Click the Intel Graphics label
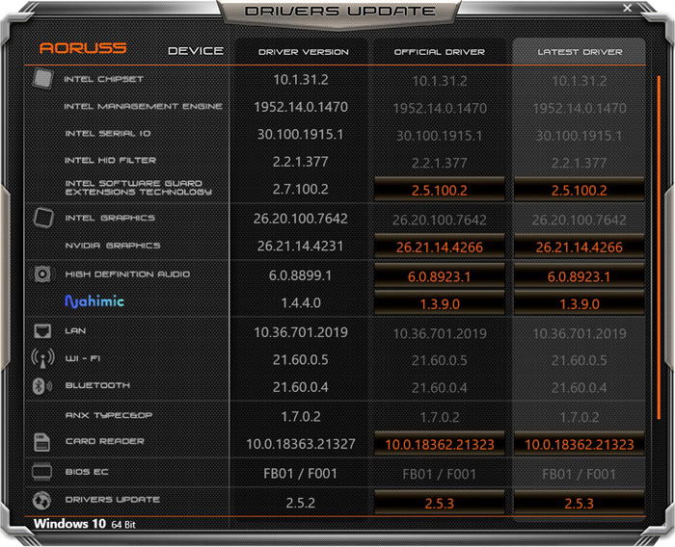The image size is (675, 547). point(110,218)
